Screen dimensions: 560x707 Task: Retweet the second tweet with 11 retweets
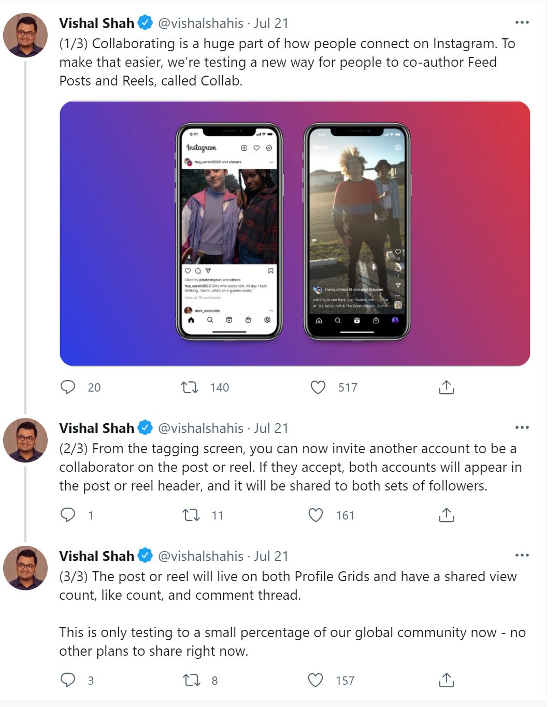(191, 515)
